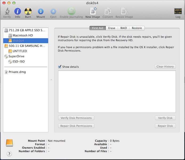The width and height of the screenshot is (185, 160).
Task: Select the 751.28 GB APPLE SSD row
Action: point(26,30)
